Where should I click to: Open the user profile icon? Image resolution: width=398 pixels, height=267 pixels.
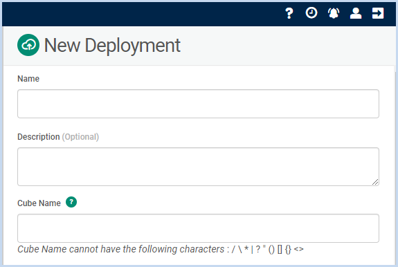coord(356,13)
